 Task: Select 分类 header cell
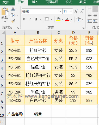(59, 40)
